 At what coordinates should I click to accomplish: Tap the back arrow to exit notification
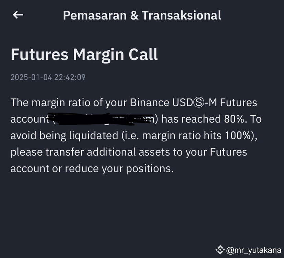[17, 15]
